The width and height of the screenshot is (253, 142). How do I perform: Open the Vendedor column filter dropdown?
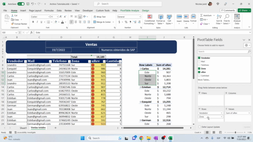[25, 62]
